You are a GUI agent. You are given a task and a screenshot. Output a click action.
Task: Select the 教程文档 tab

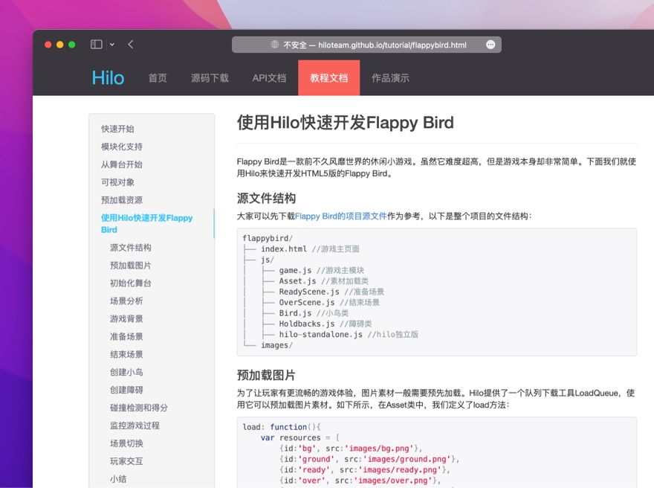click(328, 78)
